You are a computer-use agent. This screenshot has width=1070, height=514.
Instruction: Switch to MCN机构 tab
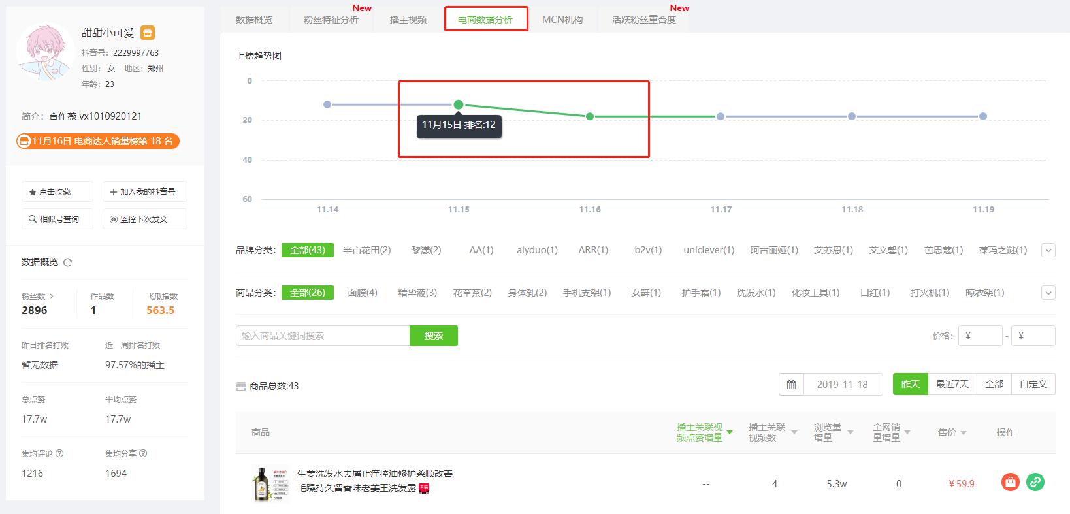562,20
